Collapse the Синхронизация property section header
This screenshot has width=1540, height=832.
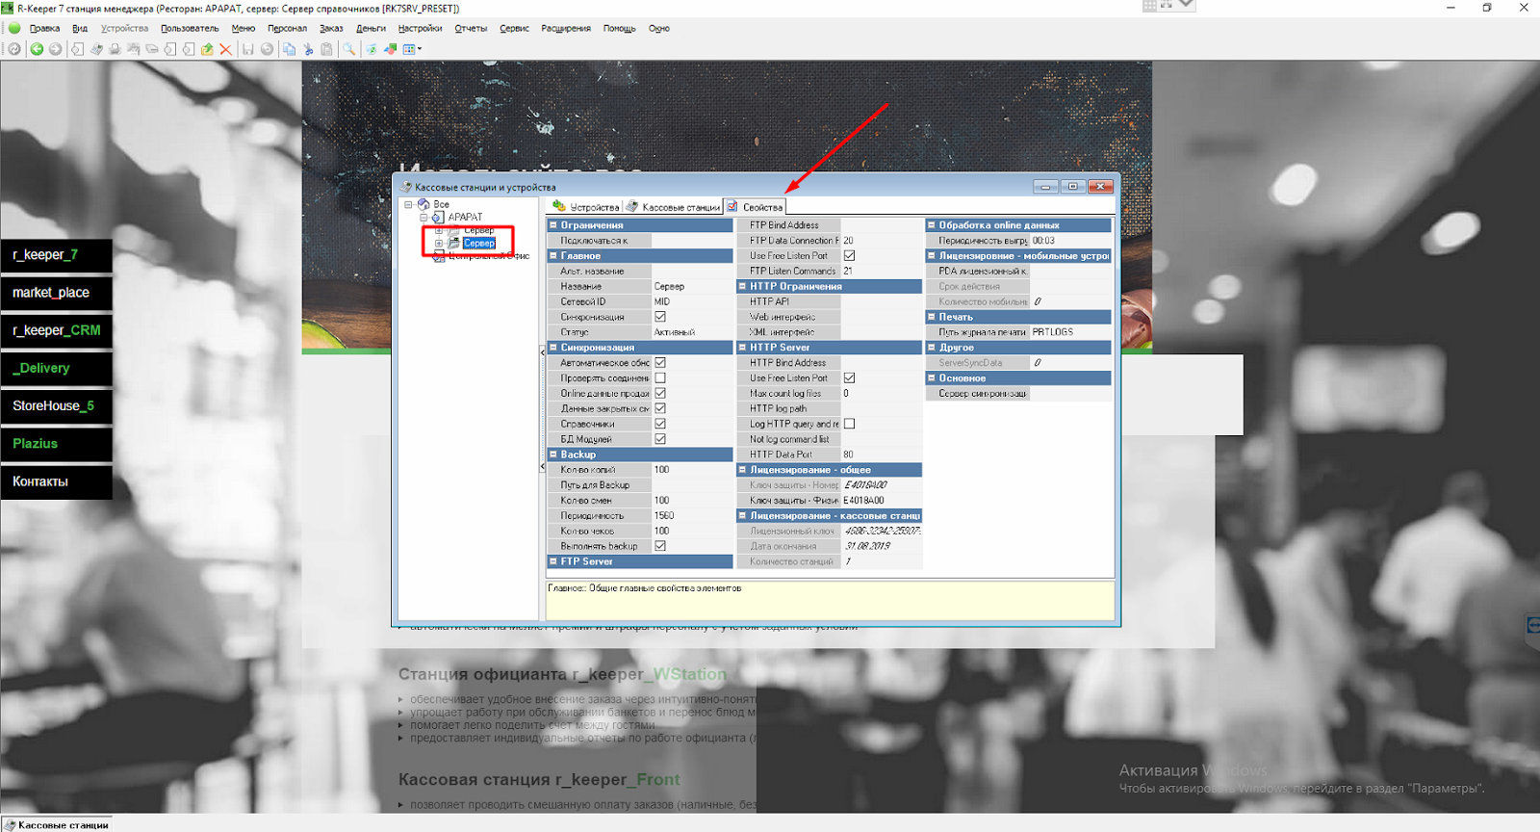click(553, 348)
